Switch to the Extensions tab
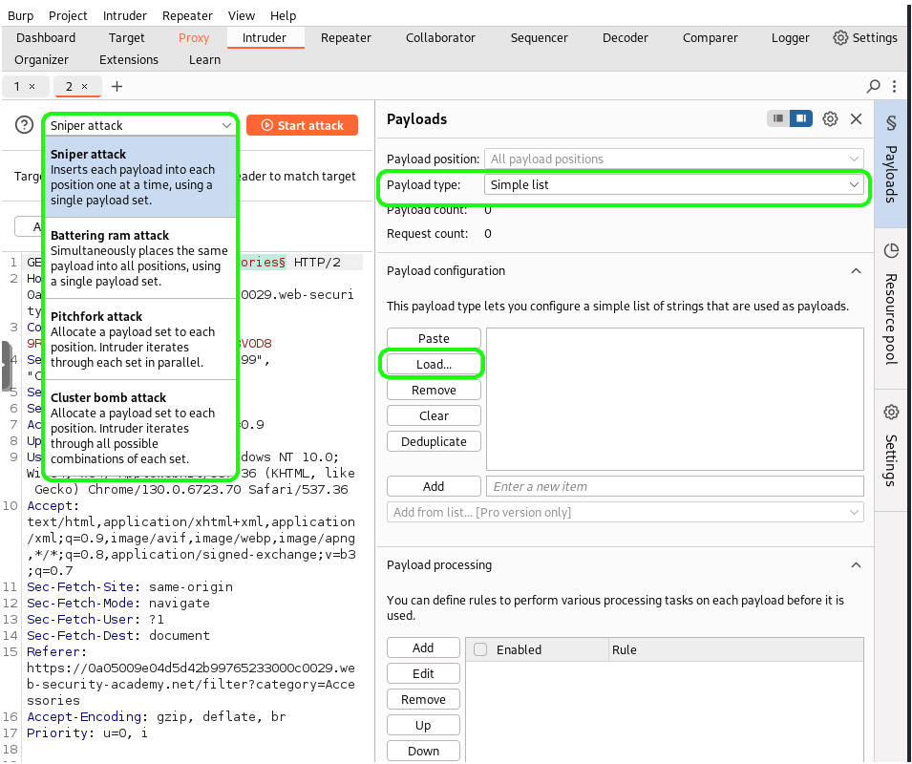Image resolution: width=912 pixels, height=764 pixels. (129, 60)
